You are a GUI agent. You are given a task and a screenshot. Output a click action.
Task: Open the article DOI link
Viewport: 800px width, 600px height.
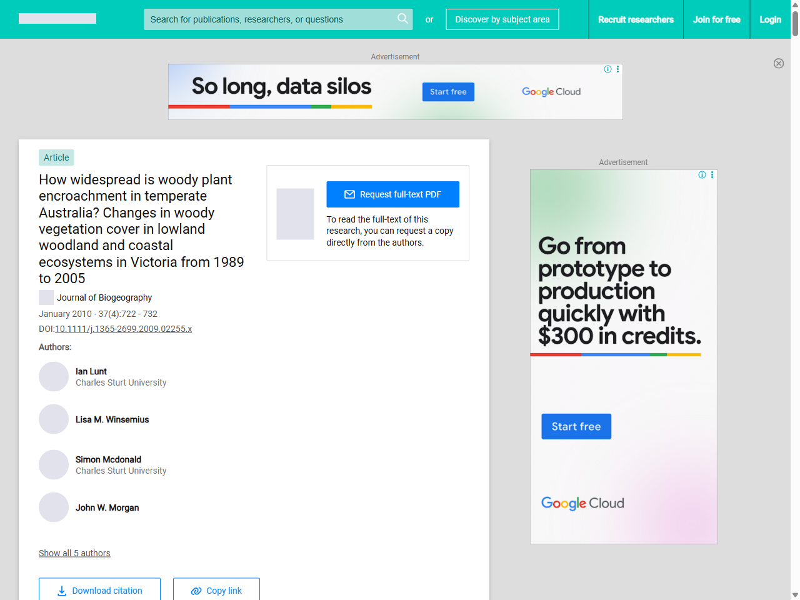(123, 329)
